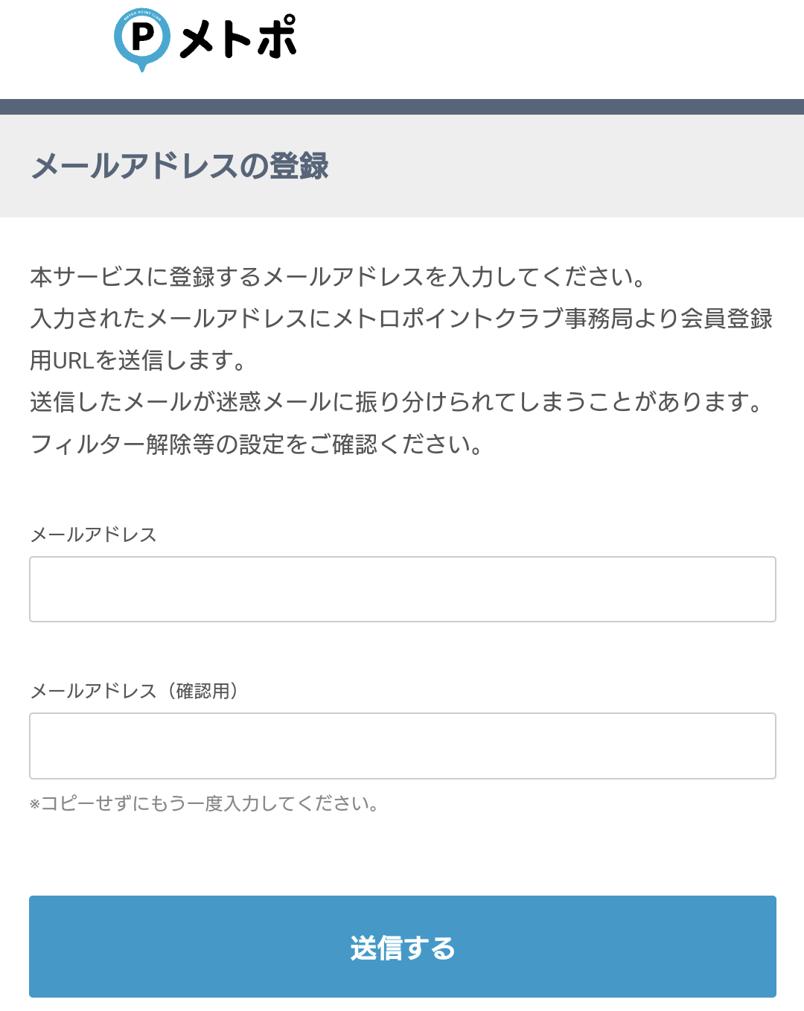Screen dimensions: 804x1011
Task: Click the 登録 characters in the heading
Action: pyautogui.click(x=299, y=166)
